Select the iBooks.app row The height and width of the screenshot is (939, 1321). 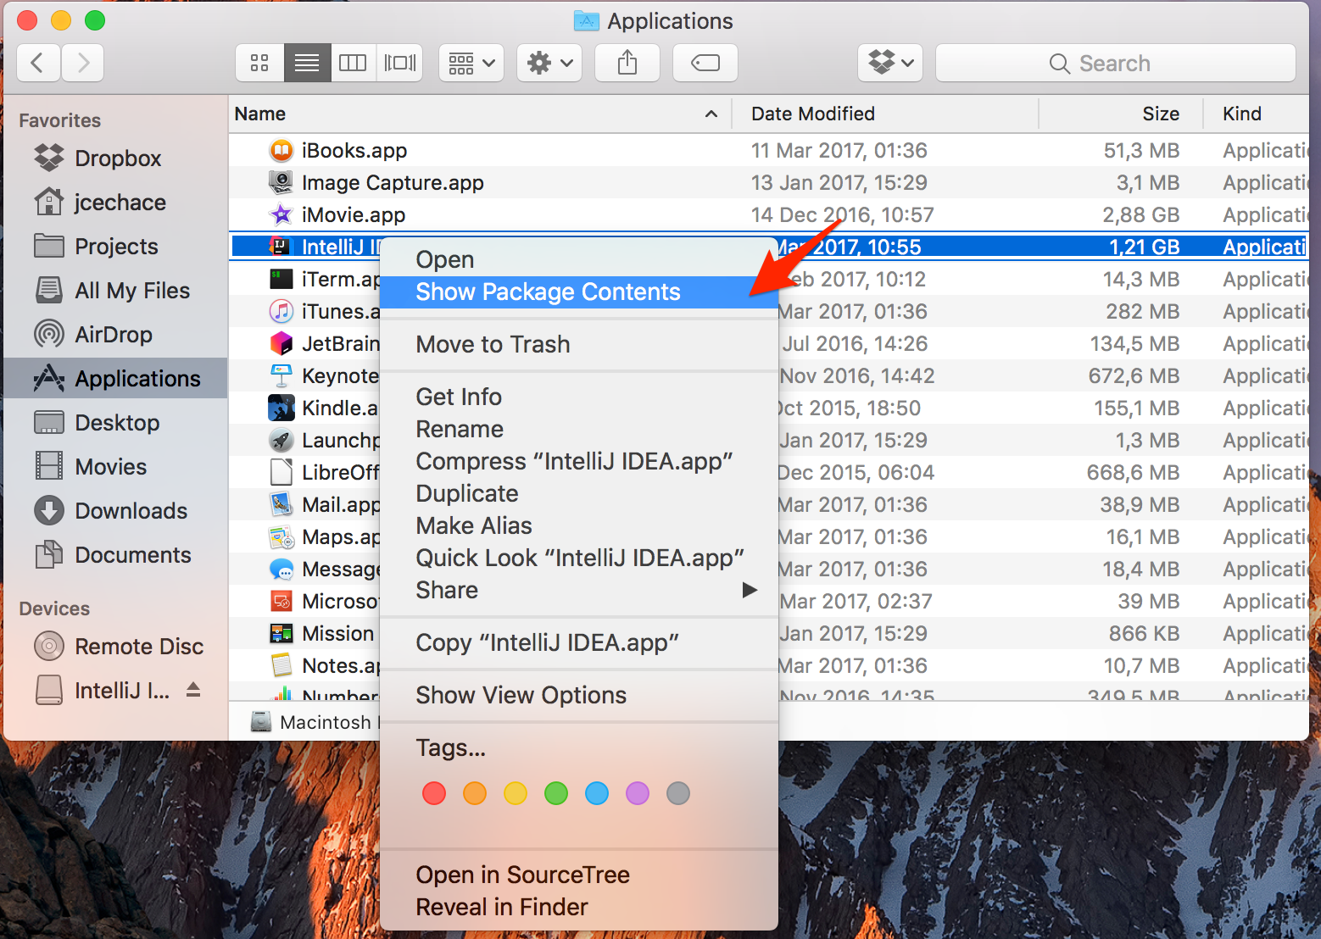tap(768, 151)
